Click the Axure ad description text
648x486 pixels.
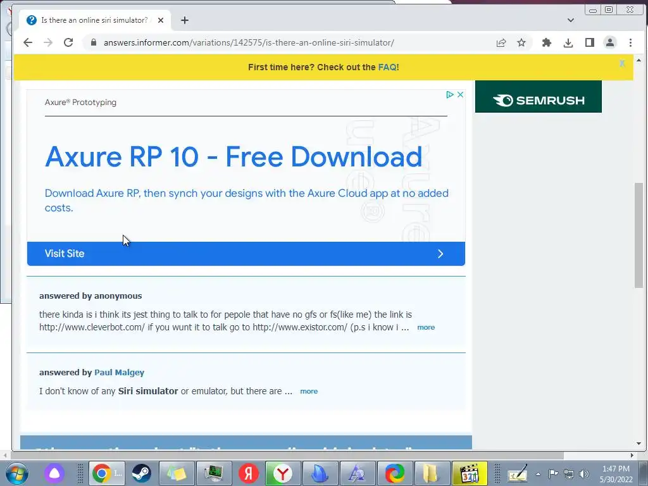click(246, 201)
